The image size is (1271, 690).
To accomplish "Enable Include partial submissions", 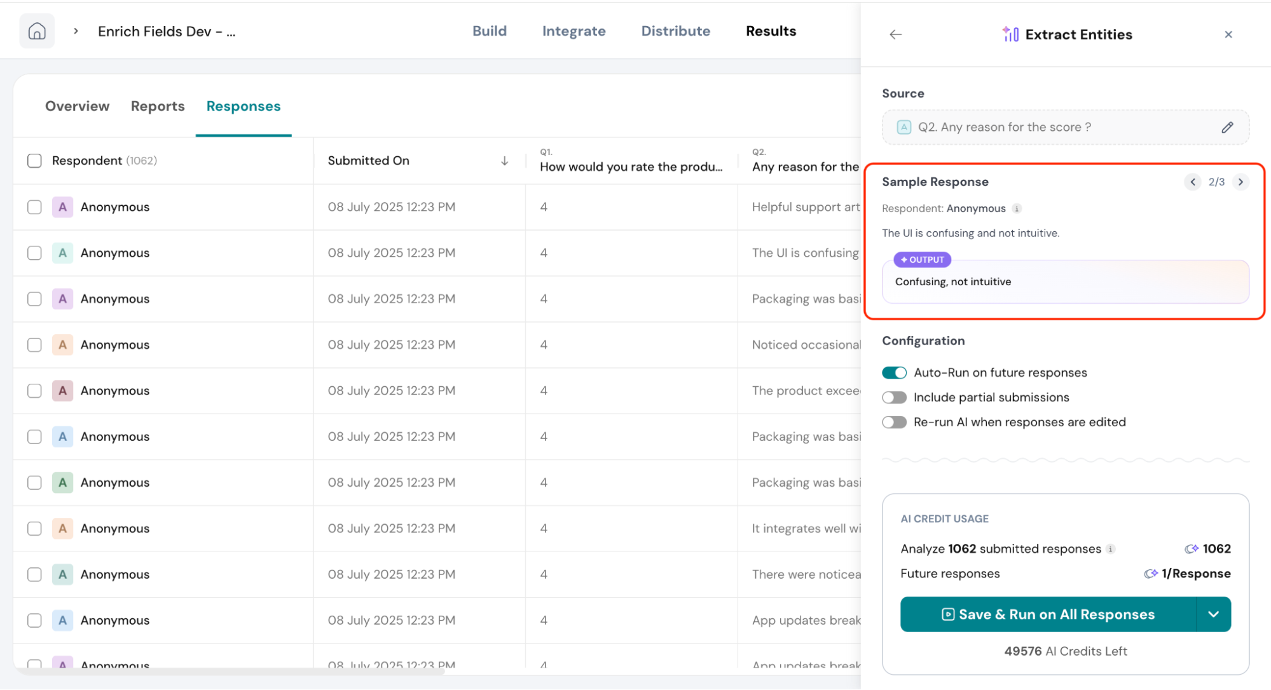I will pos(894,398).
